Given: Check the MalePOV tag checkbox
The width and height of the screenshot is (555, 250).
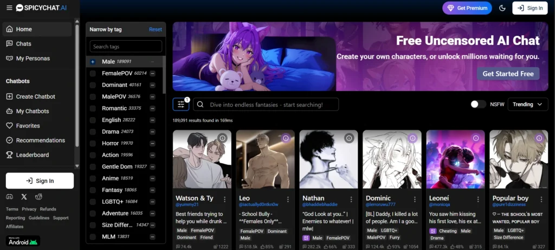Looking at the screenshot, I should click(x=93, y=97).
